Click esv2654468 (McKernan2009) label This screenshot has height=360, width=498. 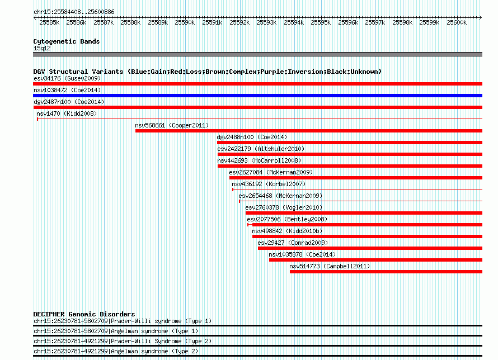(280, 196)
